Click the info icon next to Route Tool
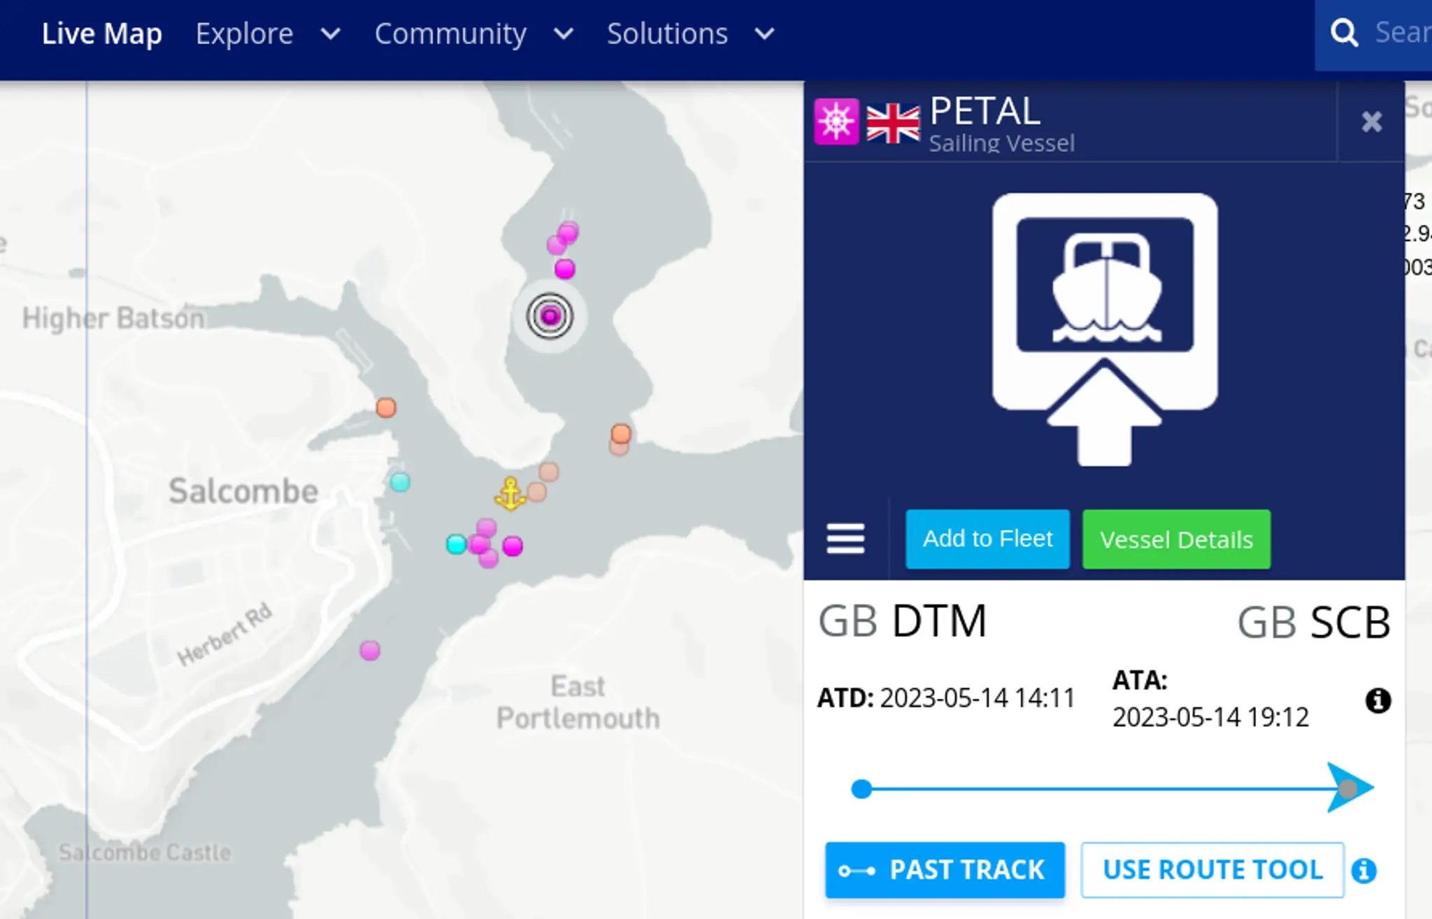This screenshot has height=919, width=1432. [x=1363, y=871]
